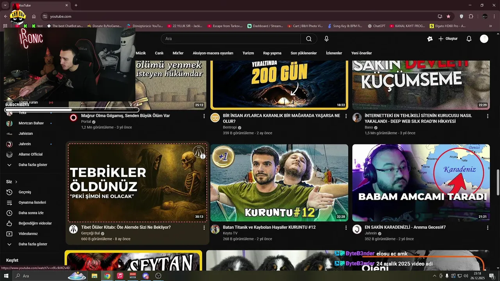
Task: Click the volume icon in system tray
Action: click(466, 276)
